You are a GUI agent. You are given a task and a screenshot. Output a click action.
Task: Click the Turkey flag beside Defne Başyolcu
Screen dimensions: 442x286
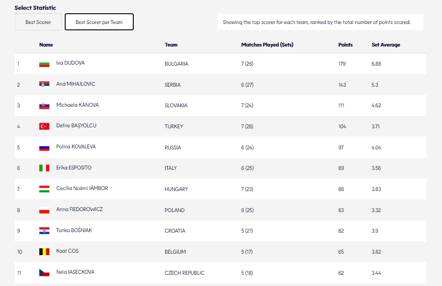click(44, 126)
